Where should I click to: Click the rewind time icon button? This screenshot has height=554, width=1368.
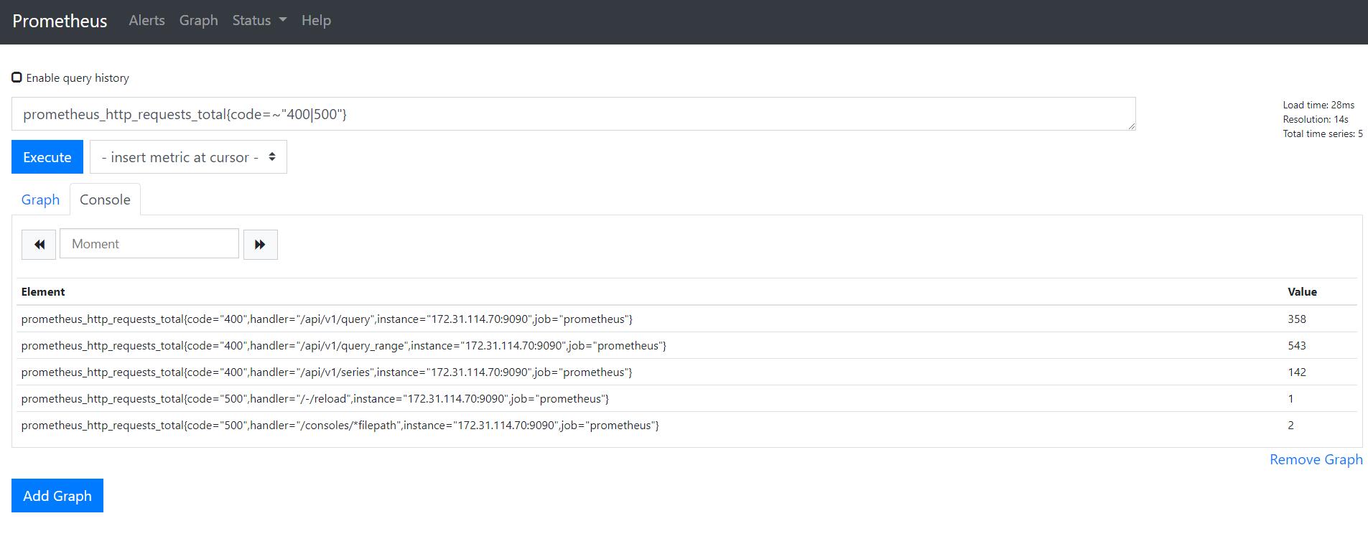click(39, 244)
